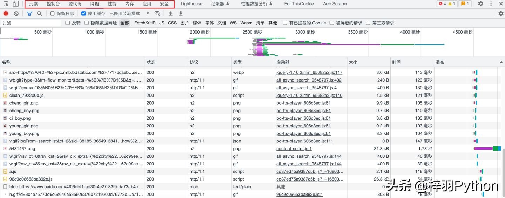Click in the 过滤 filter input
Screen dimensions: 505x198
[31, 23]
